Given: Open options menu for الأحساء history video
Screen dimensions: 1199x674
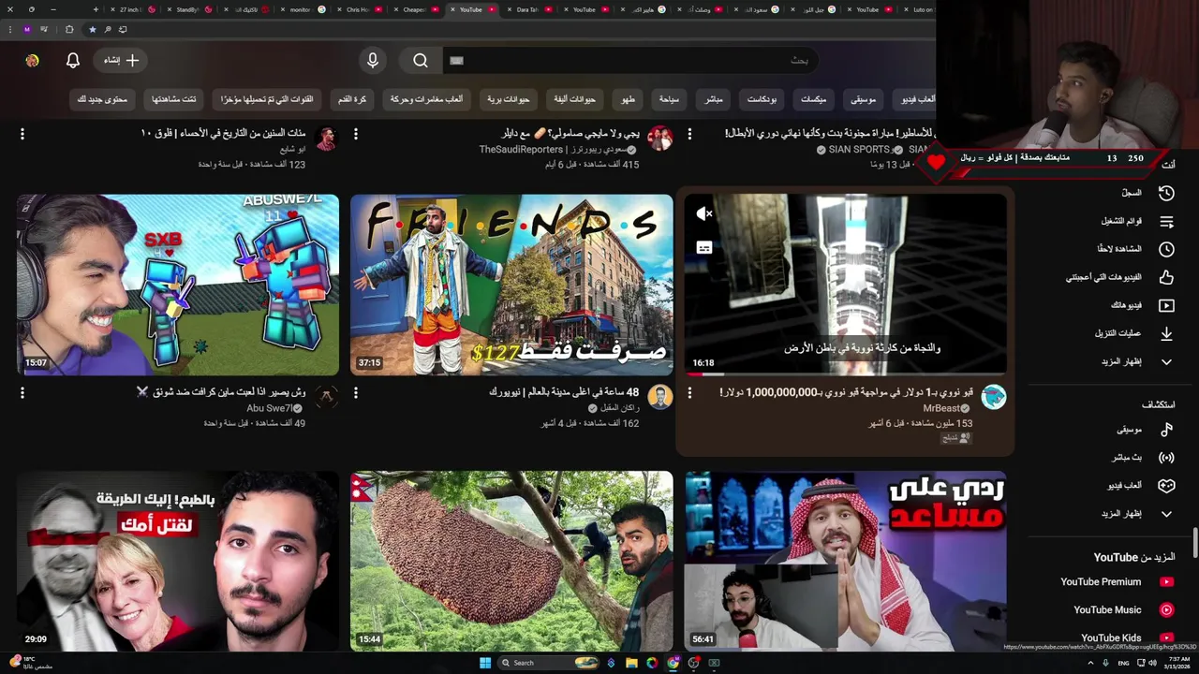Looking at the screenshot, I should coord(22,134).
